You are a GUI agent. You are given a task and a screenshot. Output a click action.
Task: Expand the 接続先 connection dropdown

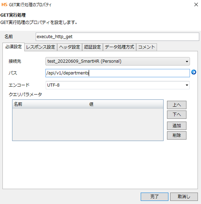coord(117,61)
